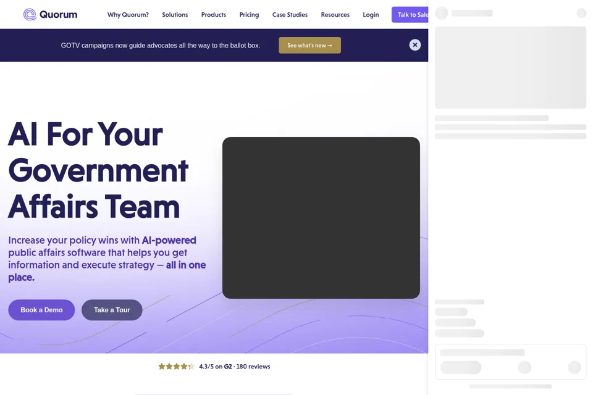Open the Resources menu
Viewport: 593px width, 395px height.
point(335,15)
